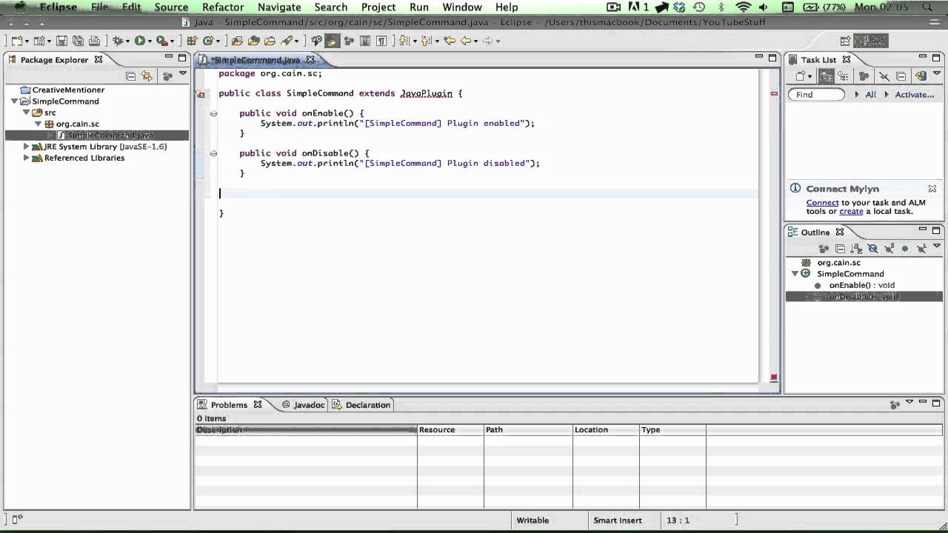Fold the onEnable method in editor
Viewport: 948px width, 533px height.
213,113
